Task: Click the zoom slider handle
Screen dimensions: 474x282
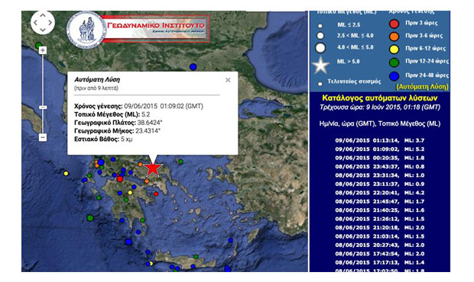Action: coord(43,107)
